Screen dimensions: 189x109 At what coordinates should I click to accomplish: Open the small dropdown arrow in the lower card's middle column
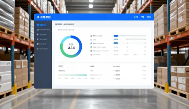tap(102, 75)
